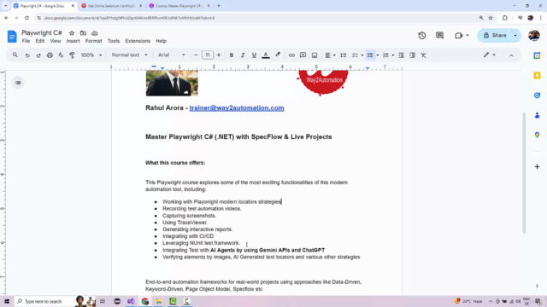Move document using the folder icon
Image resolution: width=547 pixels, height=307 pixels.
[x=83, y=33]
